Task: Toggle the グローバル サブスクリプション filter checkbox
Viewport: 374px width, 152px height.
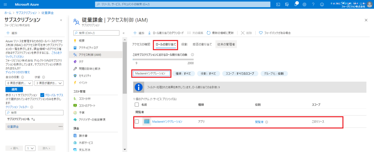Action: [x=43, y=95]
